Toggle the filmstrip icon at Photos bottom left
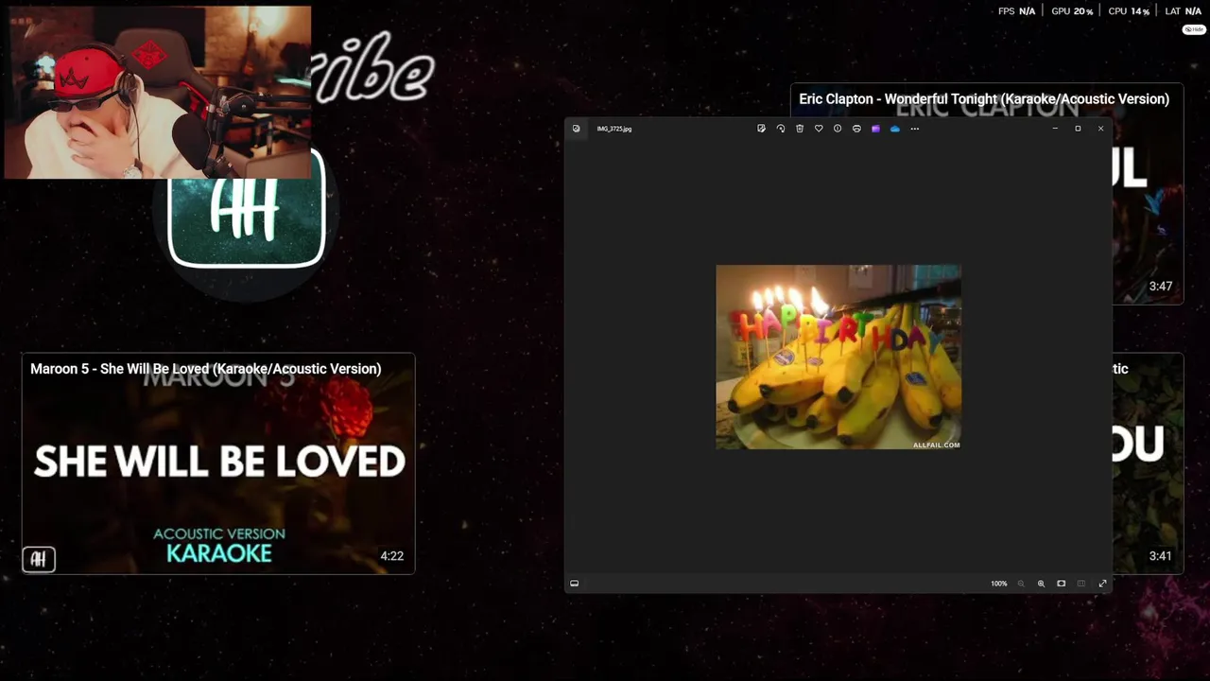Image resolution: width=1210 pixels, height=681 pixels. [574, 584]
